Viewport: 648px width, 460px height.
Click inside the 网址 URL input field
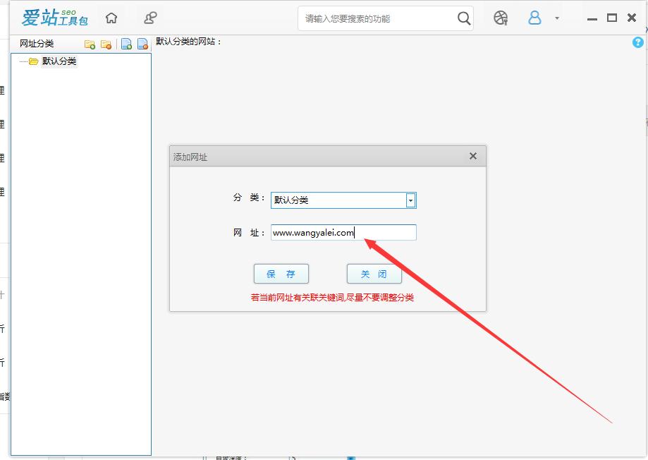point(343,232)
